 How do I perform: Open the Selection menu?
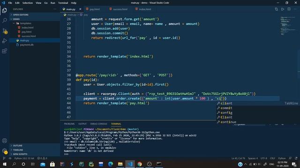[x=28, y=3]
